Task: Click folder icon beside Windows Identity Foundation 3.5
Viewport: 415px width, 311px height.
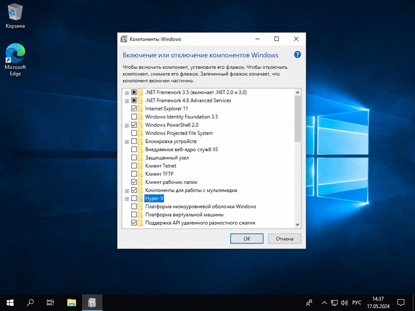Action: point(140,117)
